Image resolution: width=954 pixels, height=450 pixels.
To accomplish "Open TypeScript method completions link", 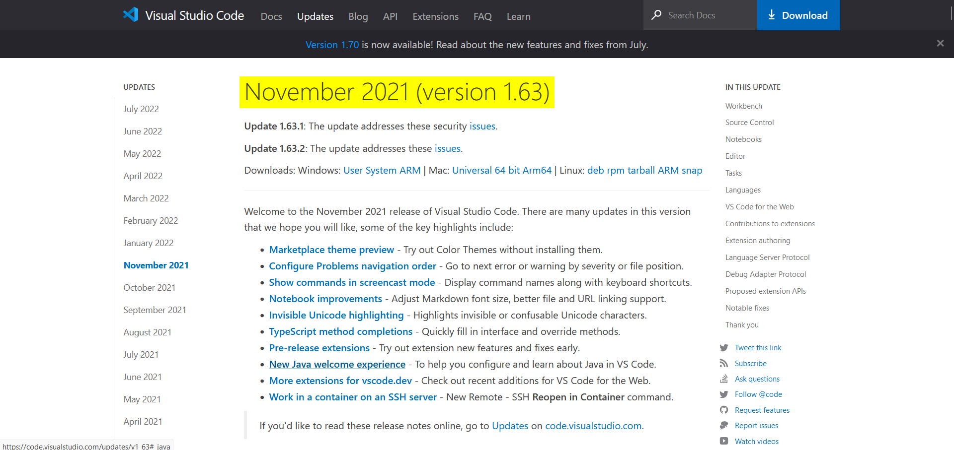I will tap(341, 331).
